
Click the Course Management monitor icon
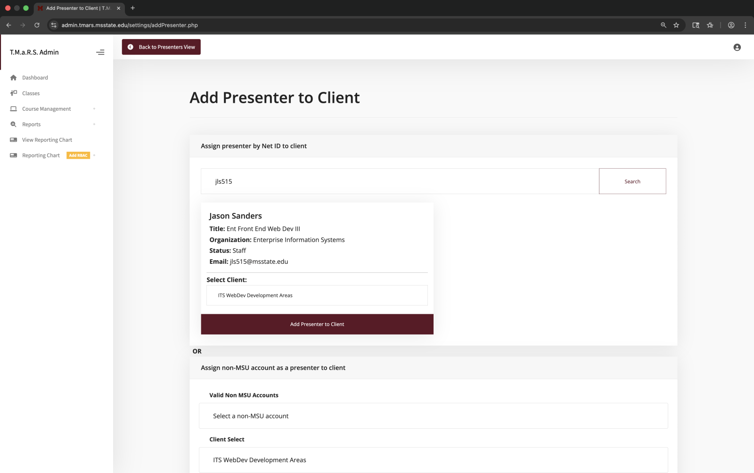coord(13,108)
